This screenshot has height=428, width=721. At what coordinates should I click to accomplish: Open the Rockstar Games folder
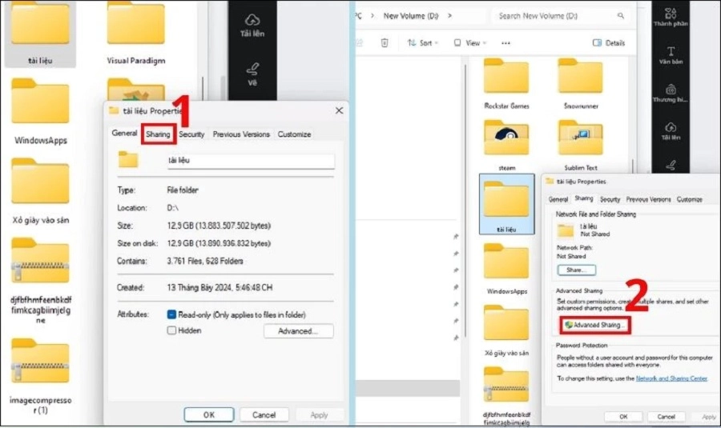pyautogui.click(x=506, y=78)
